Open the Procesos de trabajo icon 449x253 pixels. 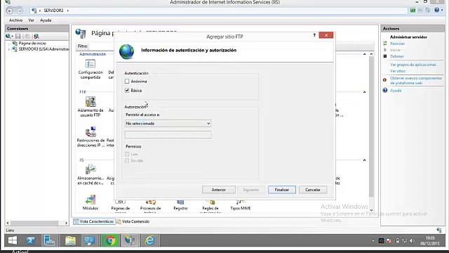(x=150, y=207)
